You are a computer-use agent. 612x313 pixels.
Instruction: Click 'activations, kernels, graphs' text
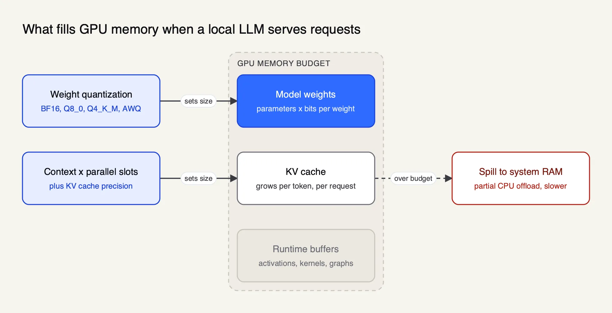pos(306,263)
